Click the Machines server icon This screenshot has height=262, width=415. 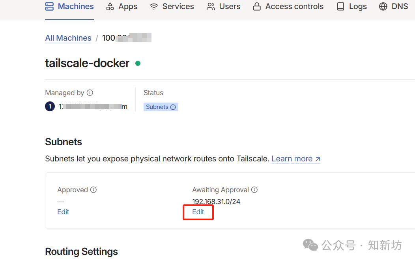49,6
